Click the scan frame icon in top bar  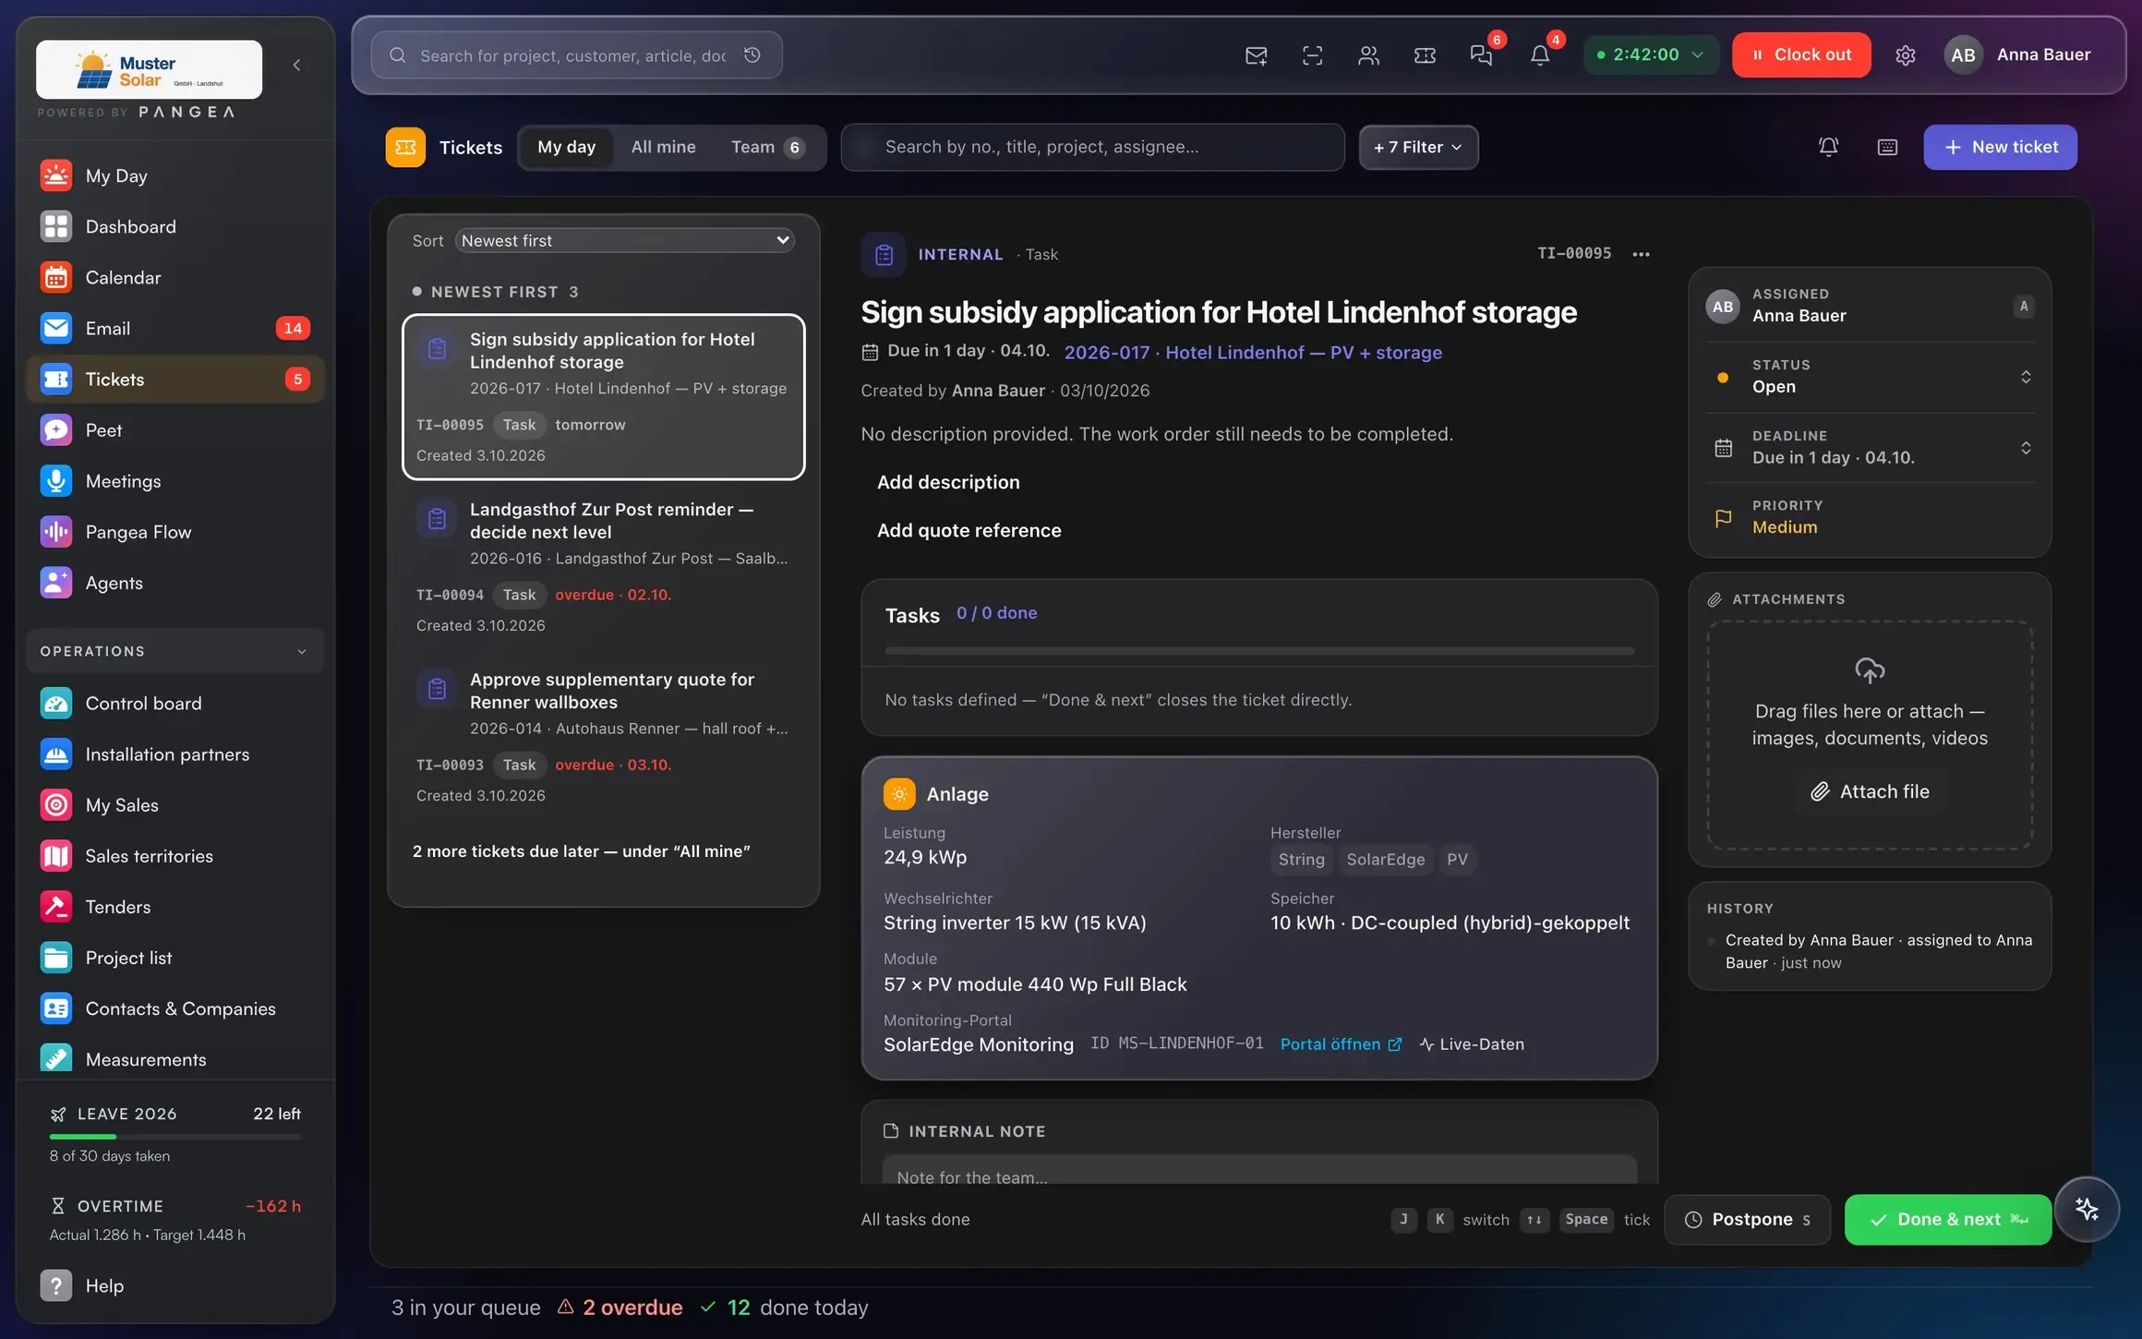click(x=1312, y=55)
